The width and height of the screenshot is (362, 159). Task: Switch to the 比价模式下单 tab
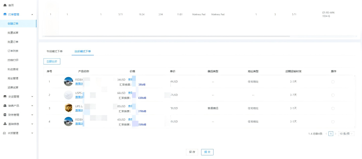point(83,51)
